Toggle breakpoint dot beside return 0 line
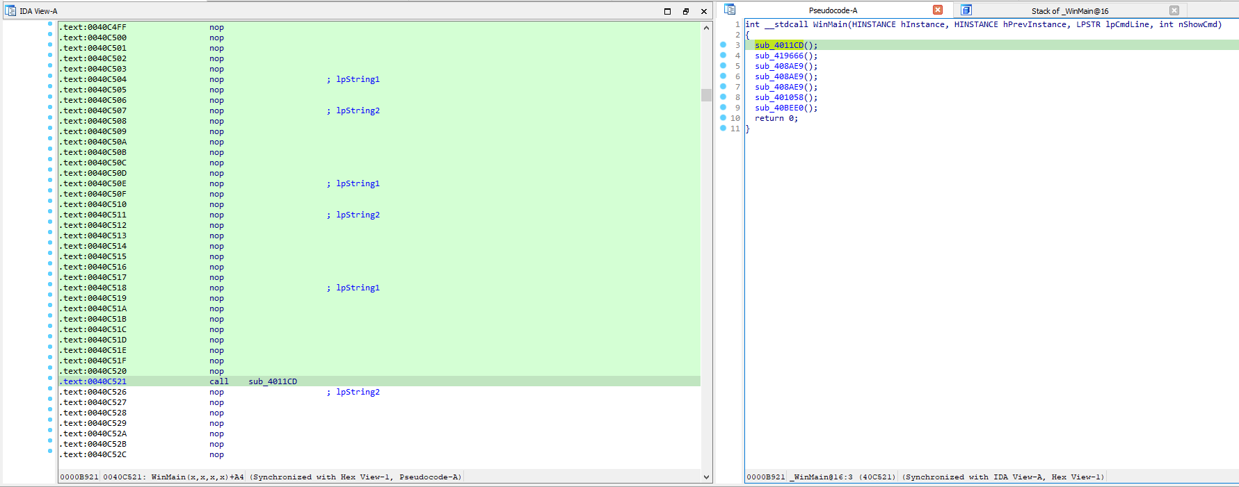The image size is (1239, 487). pyautogui.click(x=723, y=118)
